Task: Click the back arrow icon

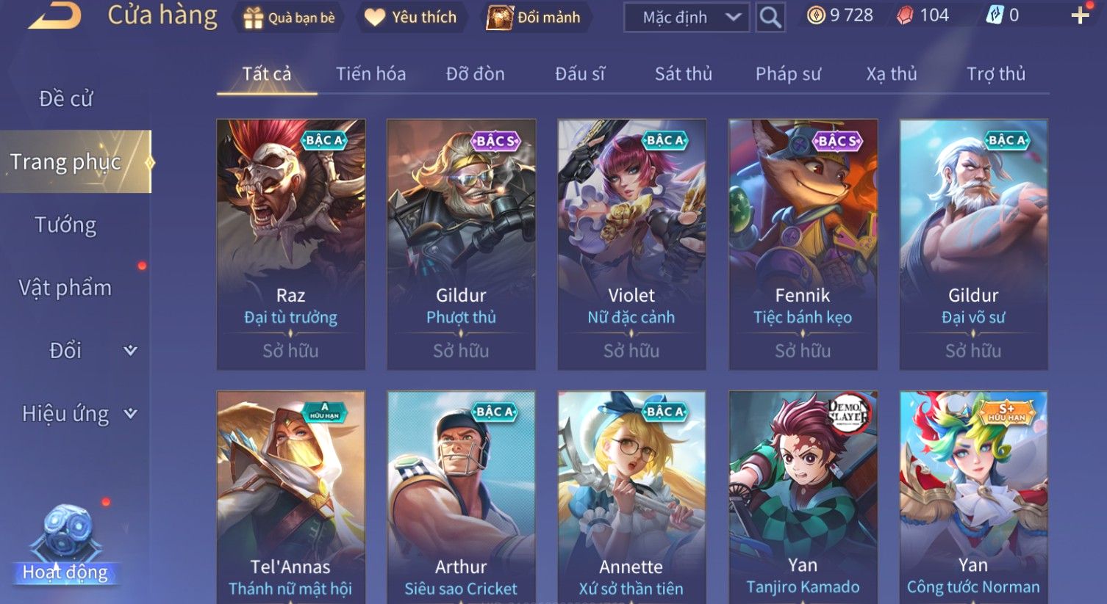Action: point(54,16)
